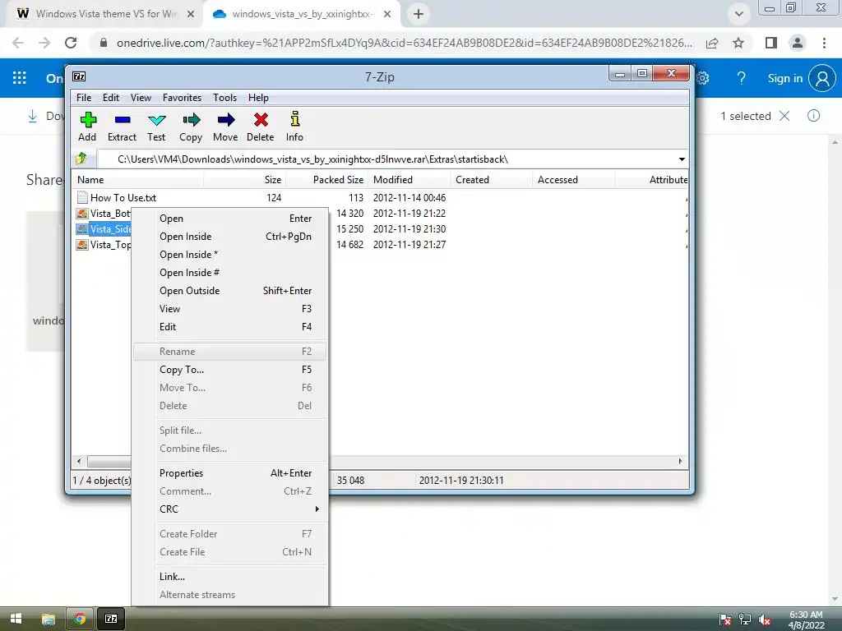Screen dimensions: 842x631
Task: Open a new Chrome tab
Action: point(419,14)
